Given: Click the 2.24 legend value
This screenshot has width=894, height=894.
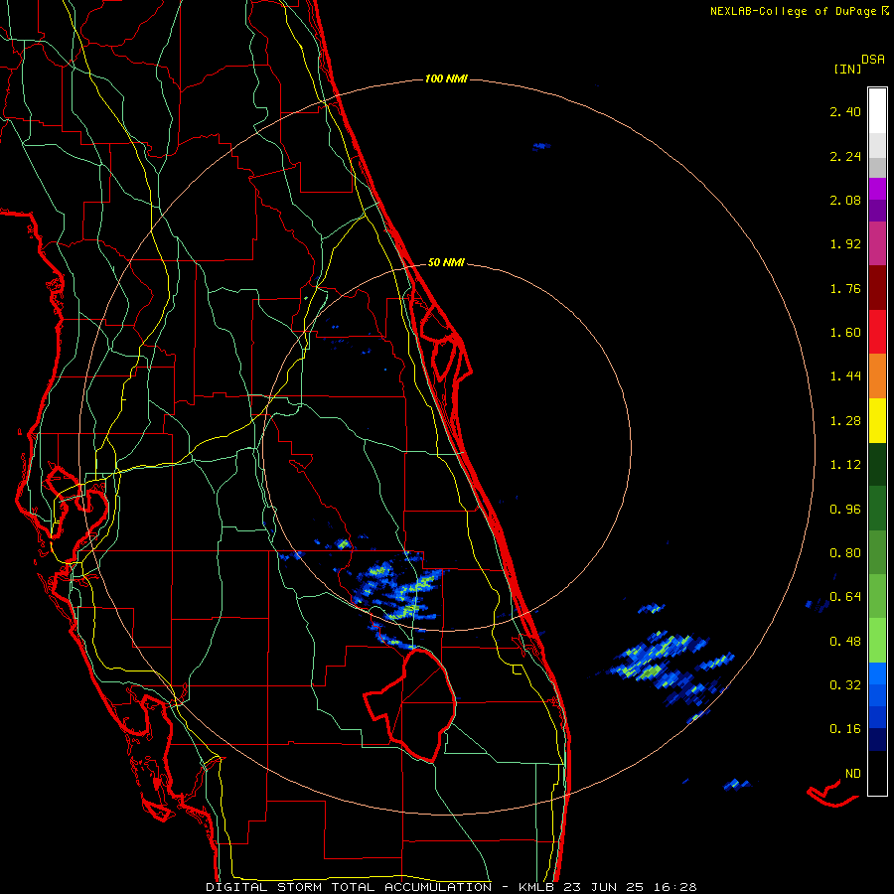Looking at the screenshot, I should [x=845, y=156].
